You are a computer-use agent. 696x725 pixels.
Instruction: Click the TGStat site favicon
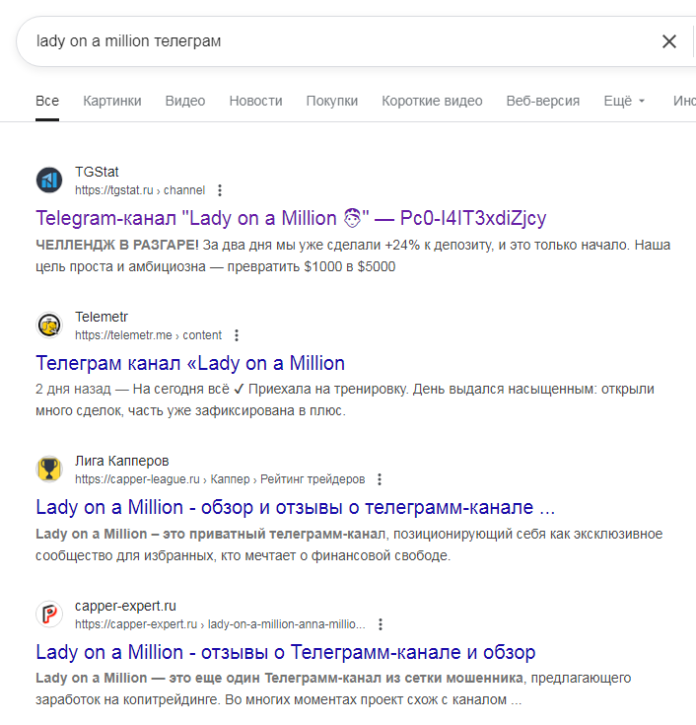(x=49, y=180)
